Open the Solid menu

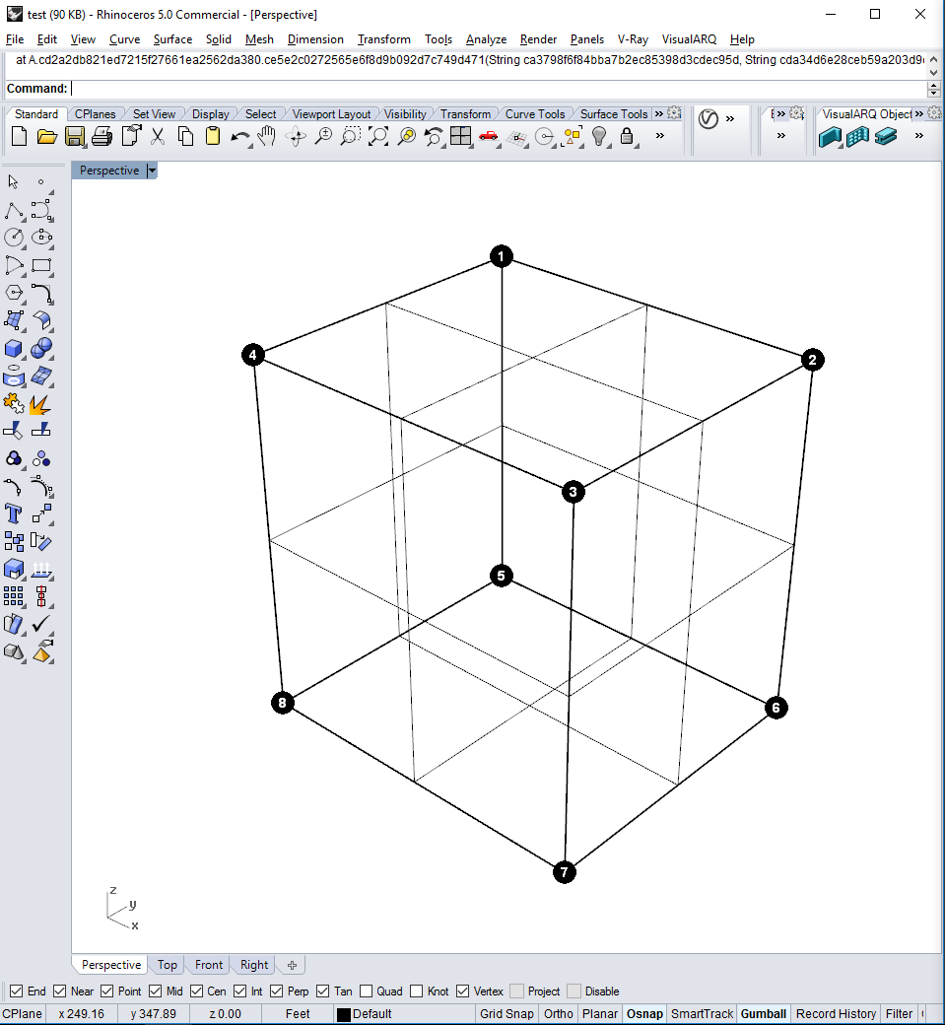tap(219, 39)
